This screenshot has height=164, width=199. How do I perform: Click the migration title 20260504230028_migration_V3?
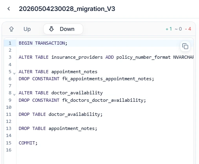pyautogui.click(x=67, y=9)
